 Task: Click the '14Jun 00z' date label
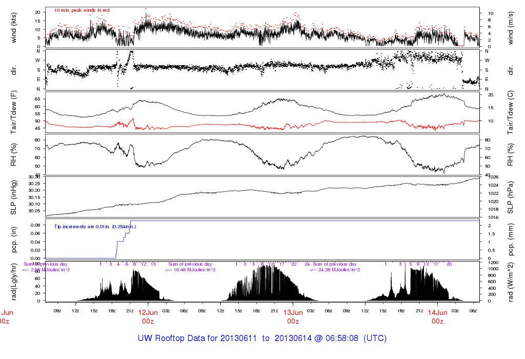click(438, 317)
